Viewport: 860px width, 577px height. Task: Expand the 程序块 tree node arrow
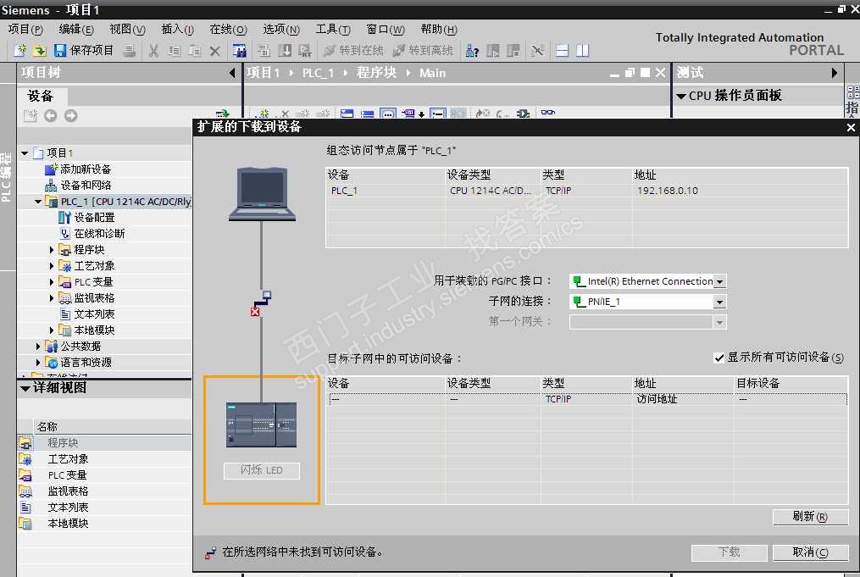tap(52, 250)
